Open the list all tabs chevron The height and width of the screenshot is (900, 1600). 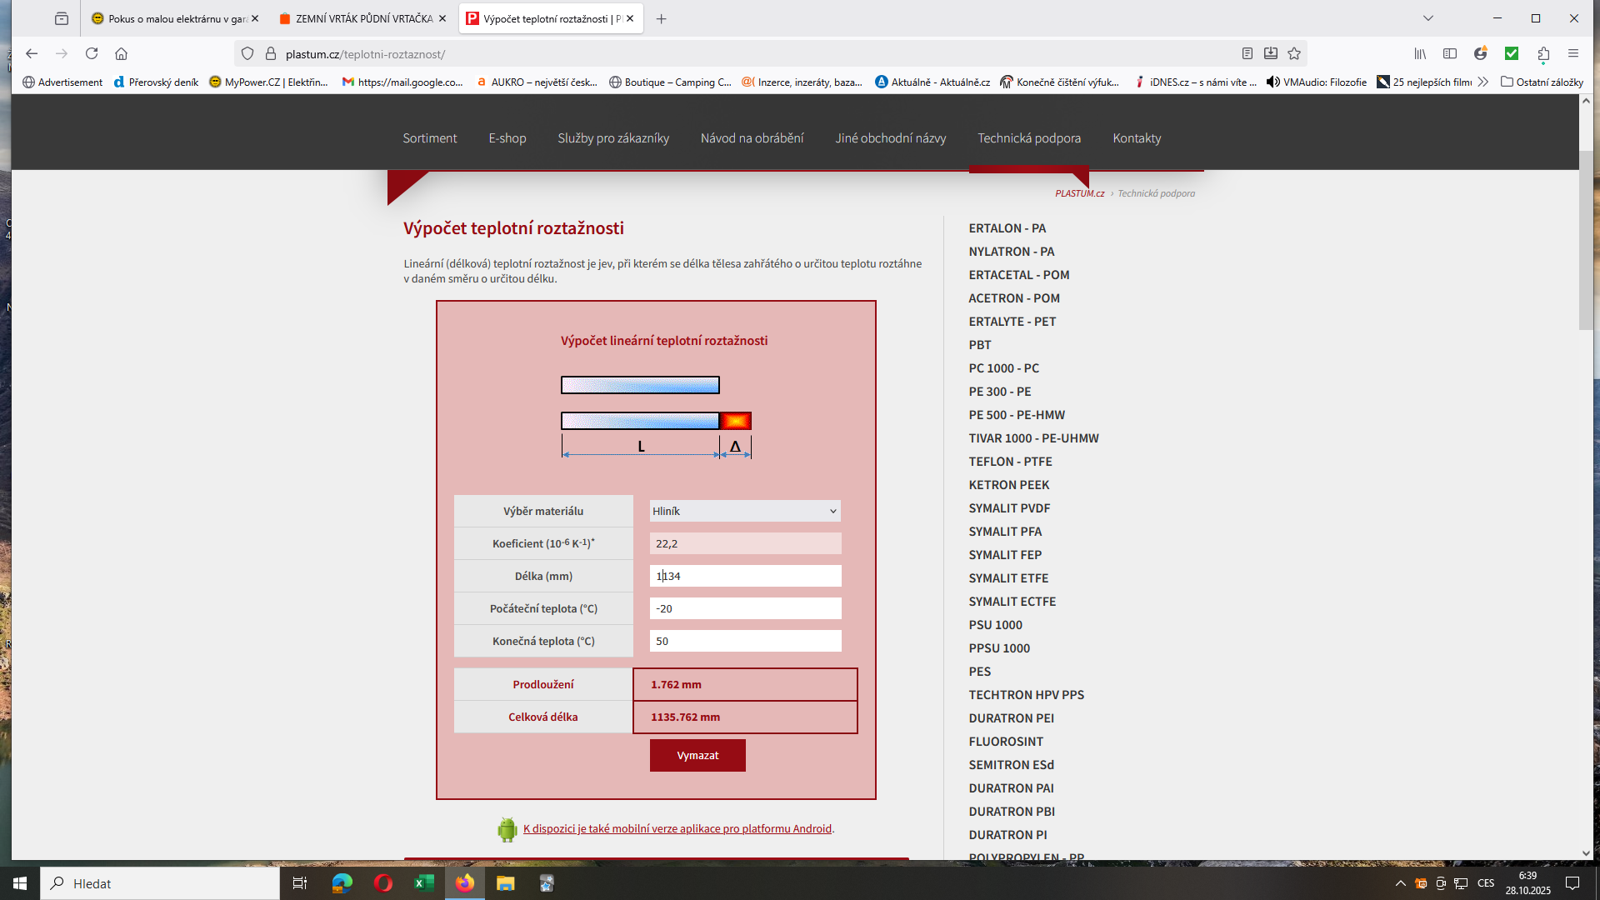tap(1428, 18)
